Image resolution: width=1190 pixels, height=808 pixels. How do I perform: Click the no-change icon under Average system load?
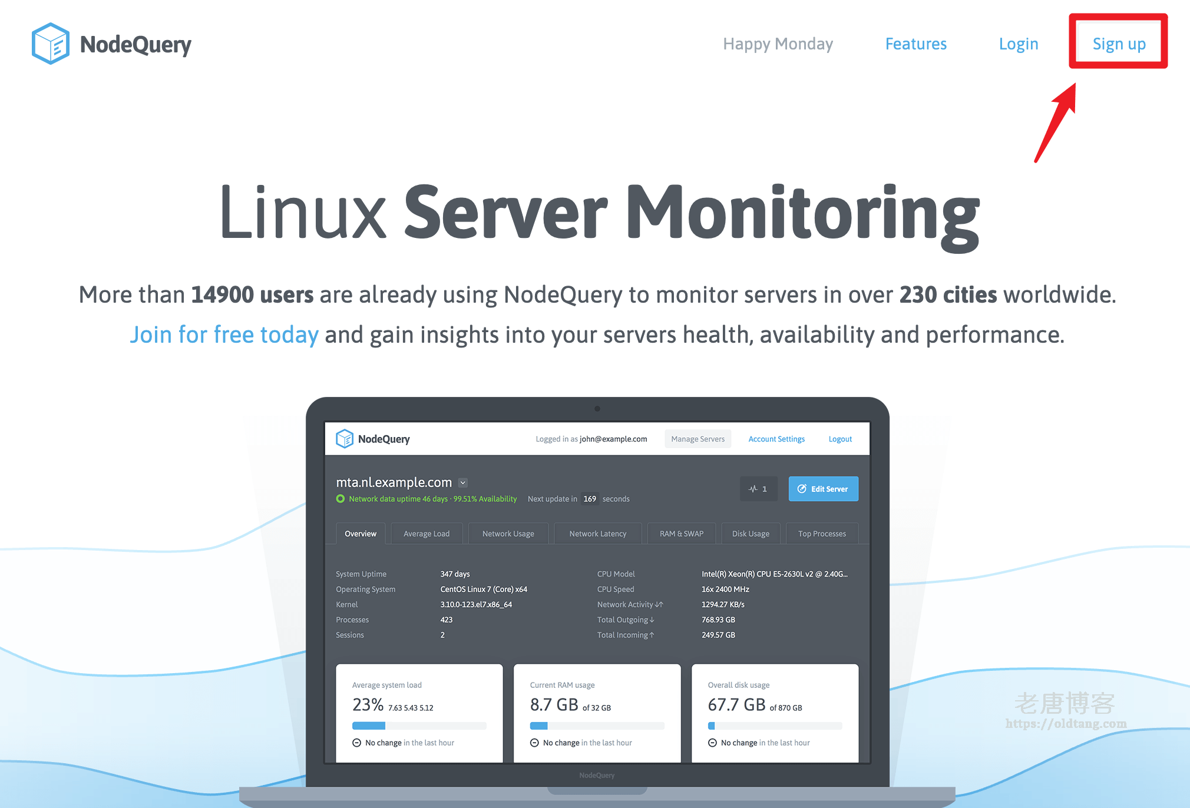coord(358,743)
